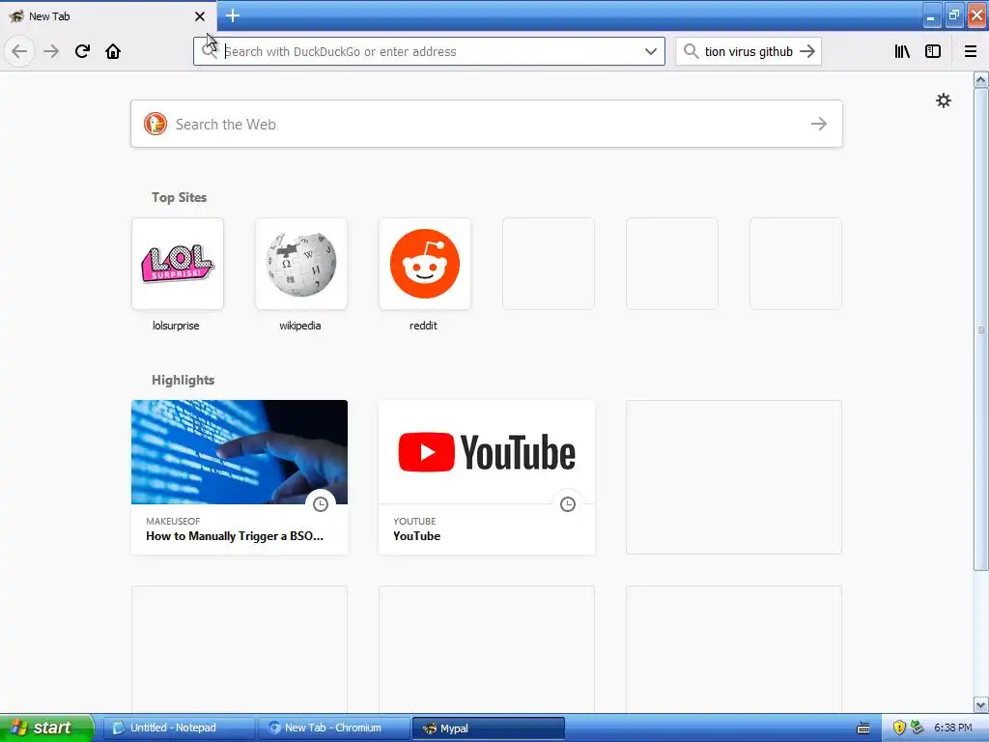Open a new tab with plus button
This screenshot has height=742, width=989.
point(232,15)
